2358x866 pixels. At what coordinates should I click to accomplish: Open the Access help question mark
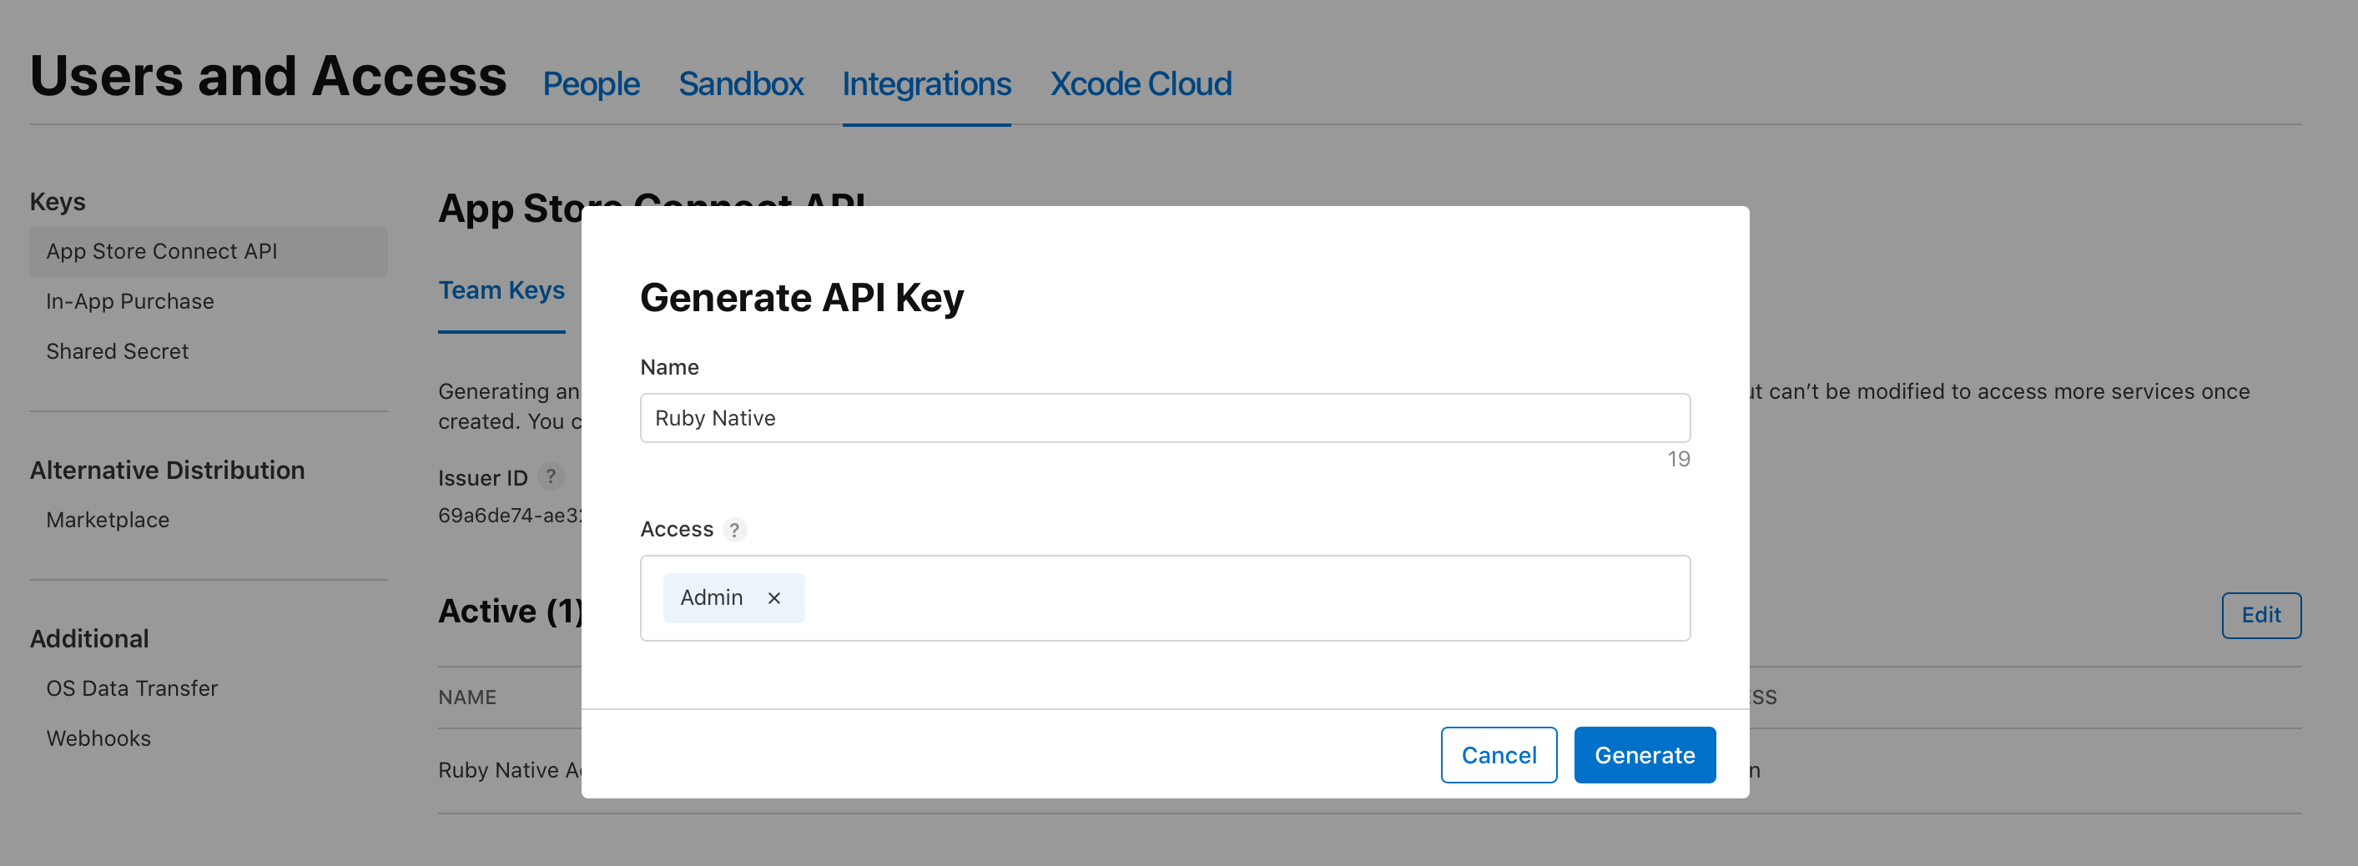coord(734,529)
